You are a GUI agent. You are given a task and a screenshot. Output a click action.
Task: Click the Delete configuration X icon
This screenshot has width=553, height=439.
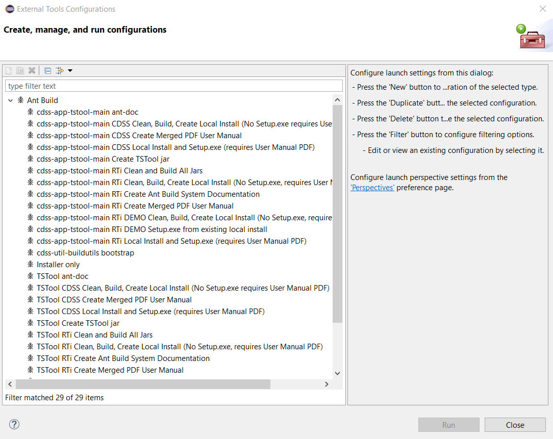[32, 71]
